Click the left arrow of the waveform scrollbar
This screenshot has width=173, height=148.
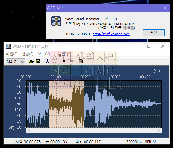(x=29, y=130)
